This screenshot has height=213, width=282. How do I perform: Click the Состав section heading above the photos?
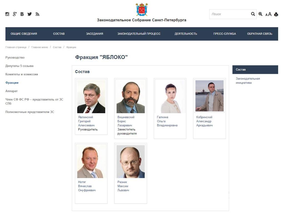[x=82, y=72]
